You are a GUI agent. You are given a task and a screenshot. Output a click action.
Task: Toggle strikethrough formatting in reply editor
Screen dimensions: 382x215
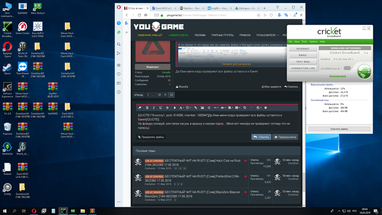coord(167,107)
